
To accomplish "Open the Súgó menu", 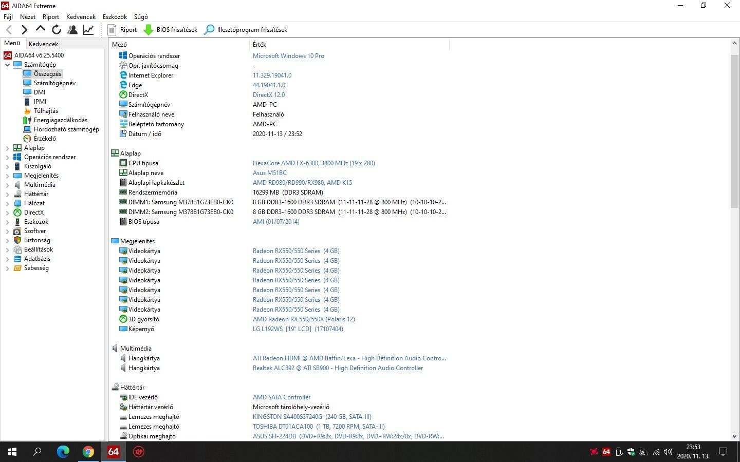I will click(141, 17).
